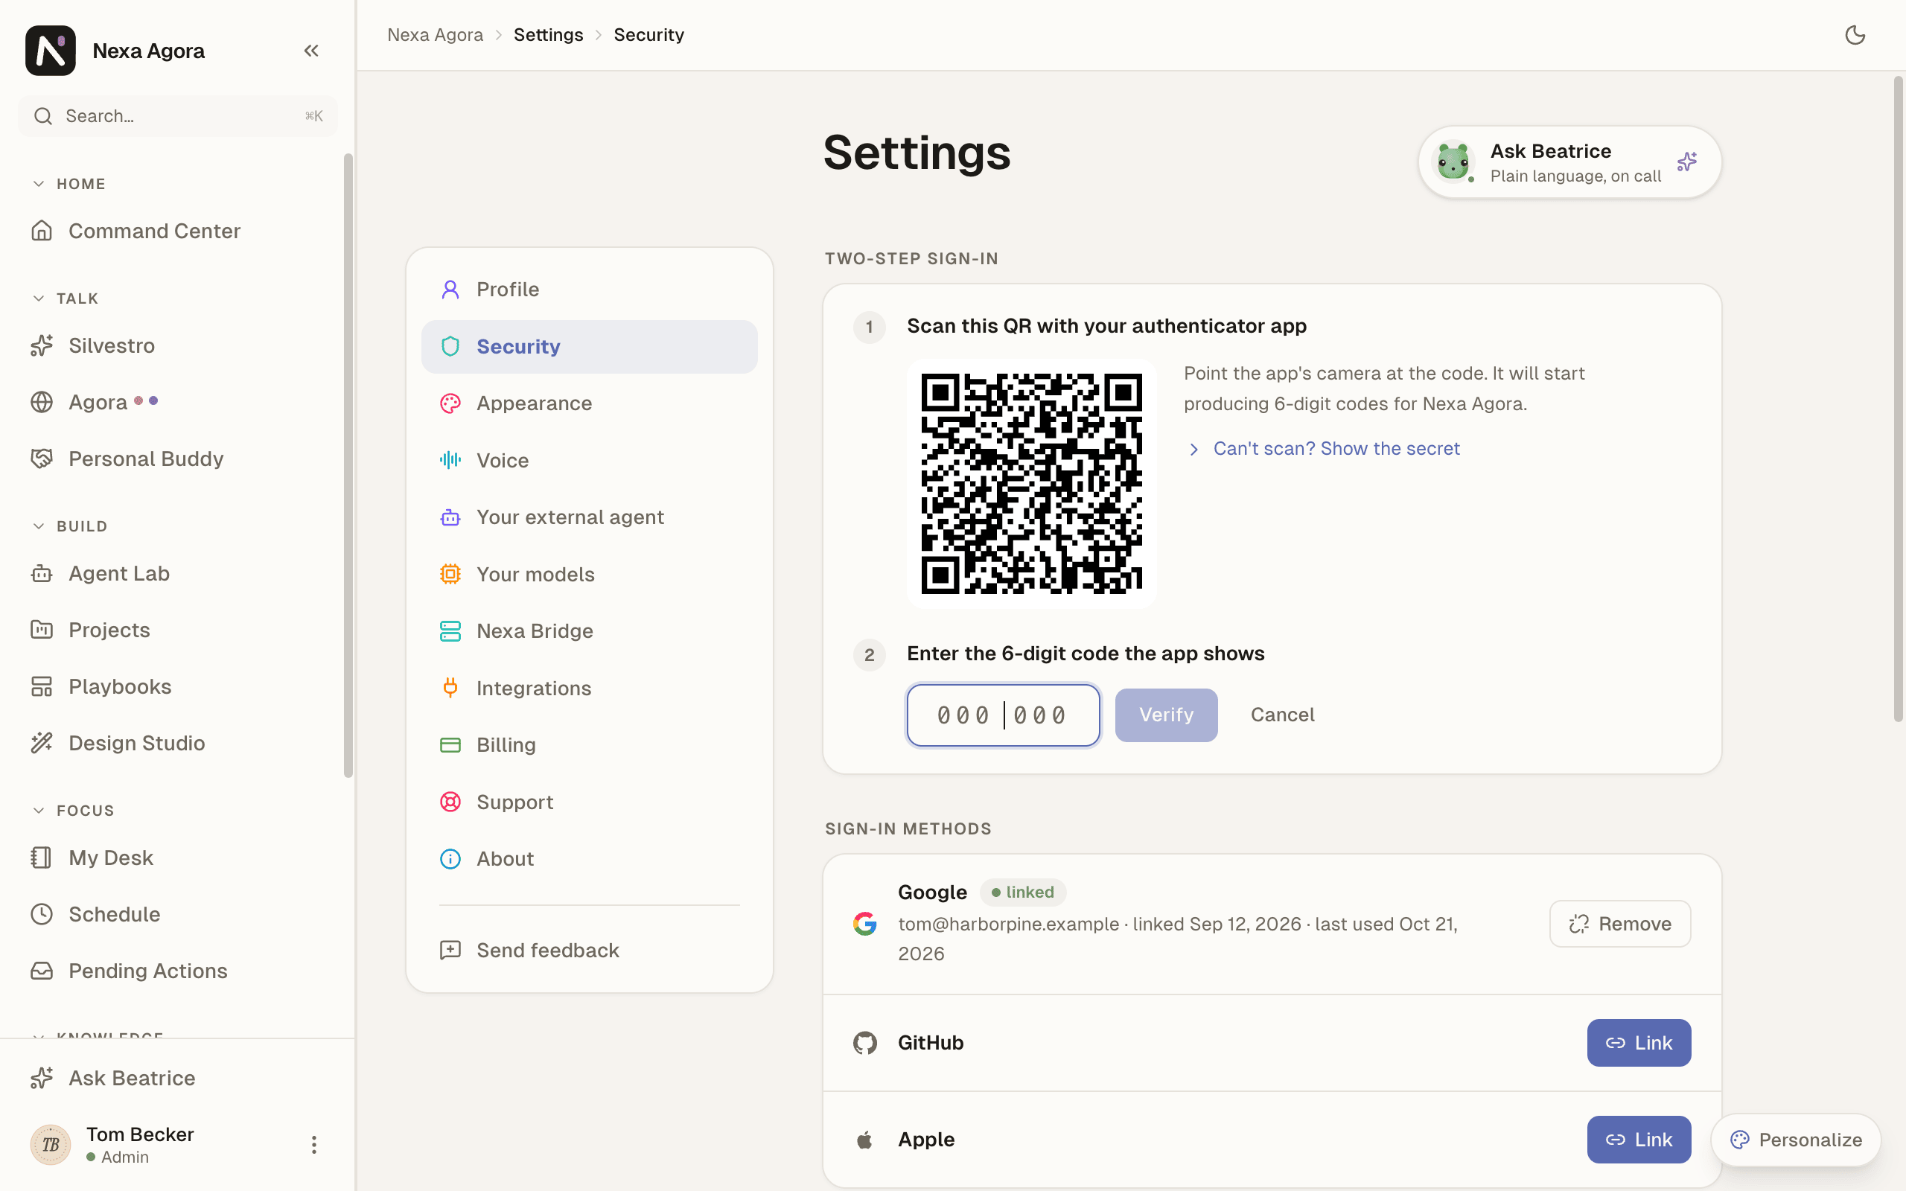Toggle dark mode moon icon
The image size is (1906, 1191).
[1855, 35]
